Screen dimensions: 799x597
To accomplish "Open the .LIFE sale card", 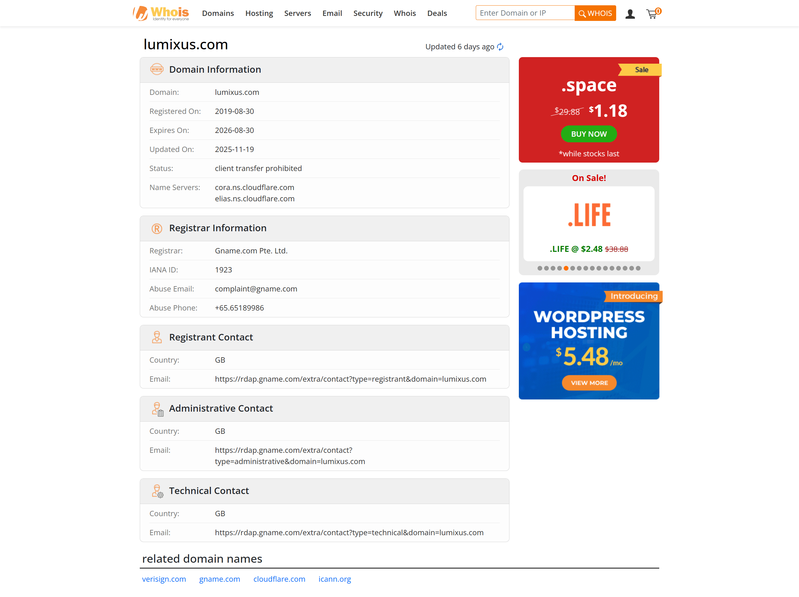I will pos(588,224).
